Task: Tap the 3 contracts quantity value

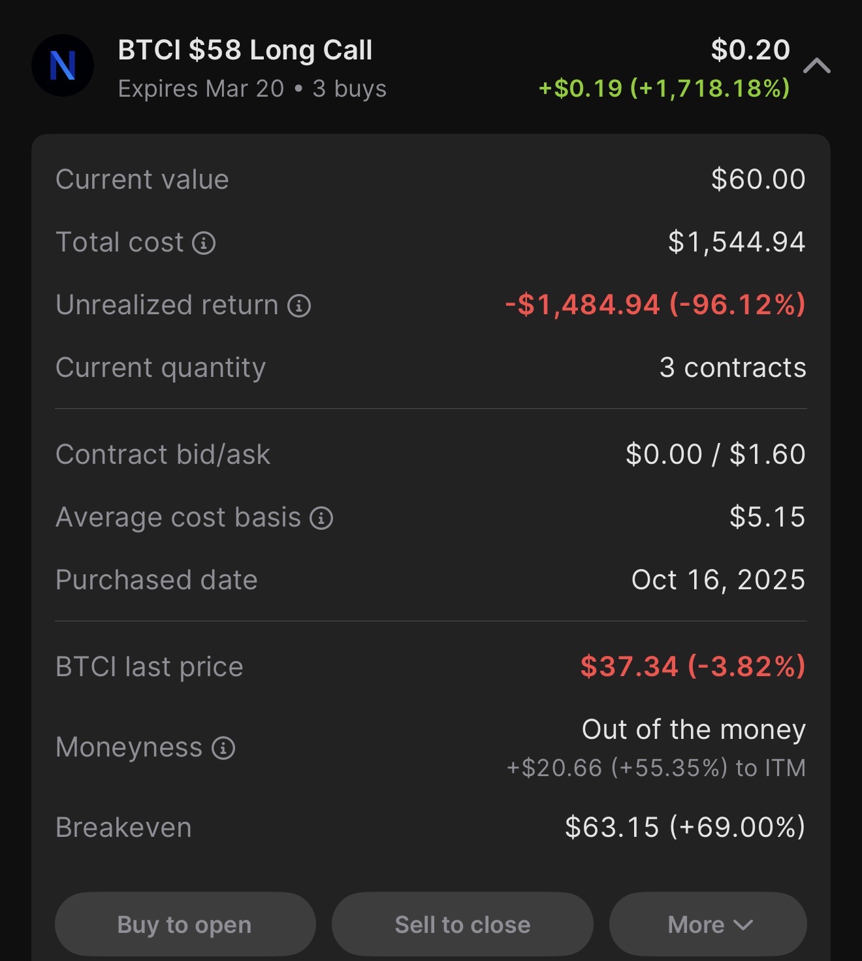Action: [x=733, y=368]
